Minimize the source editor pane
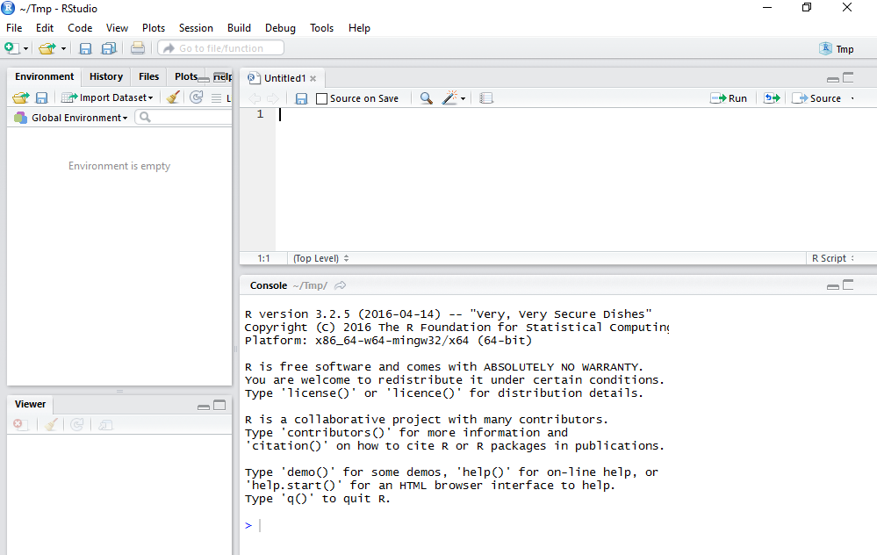The image size is (877, 555). (833, 79)
